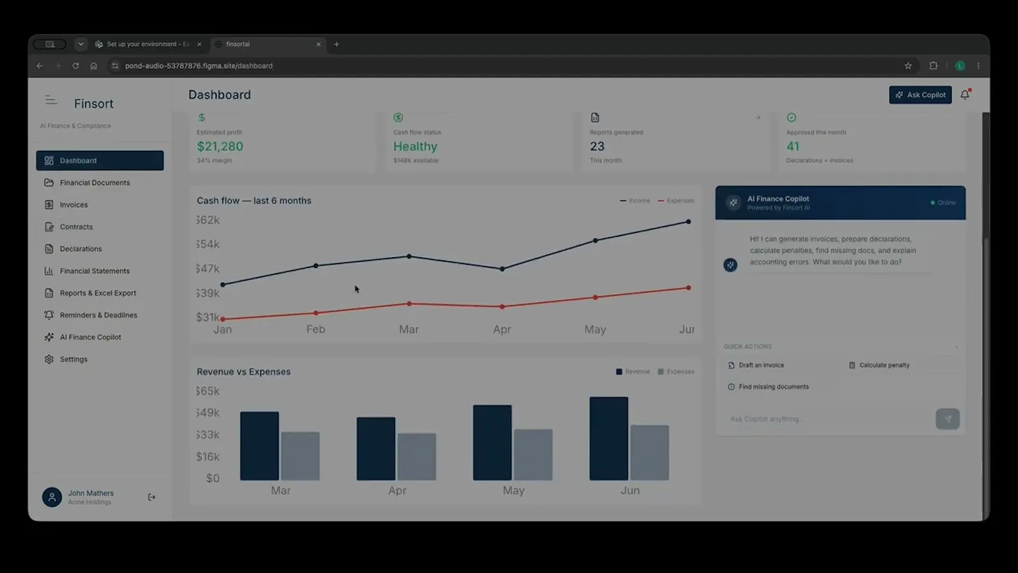Viewport: 1018px width, 573px height.
Task: Open the Dashboard sidebar item
Action: point(100,160)
